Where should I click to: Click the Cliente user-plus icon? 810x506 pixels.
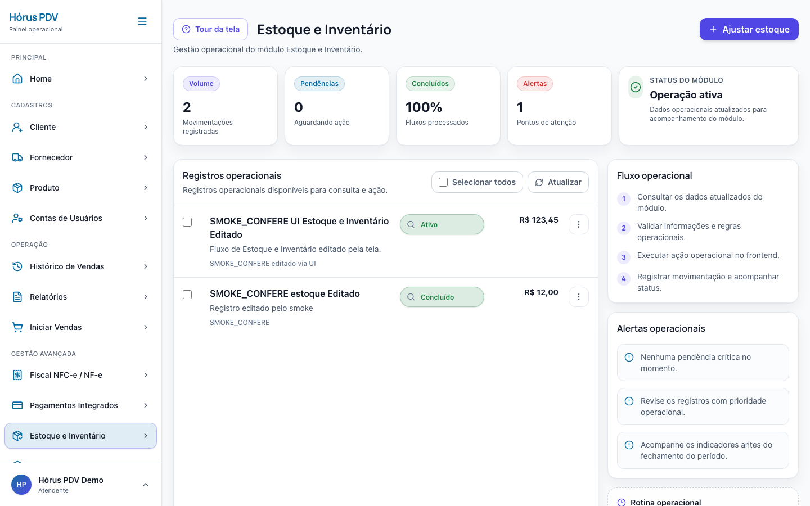[17, 127]
